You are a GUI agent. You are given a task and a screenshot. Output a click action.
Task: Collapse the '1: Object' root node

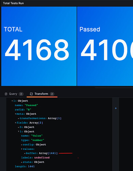[12, 101]
